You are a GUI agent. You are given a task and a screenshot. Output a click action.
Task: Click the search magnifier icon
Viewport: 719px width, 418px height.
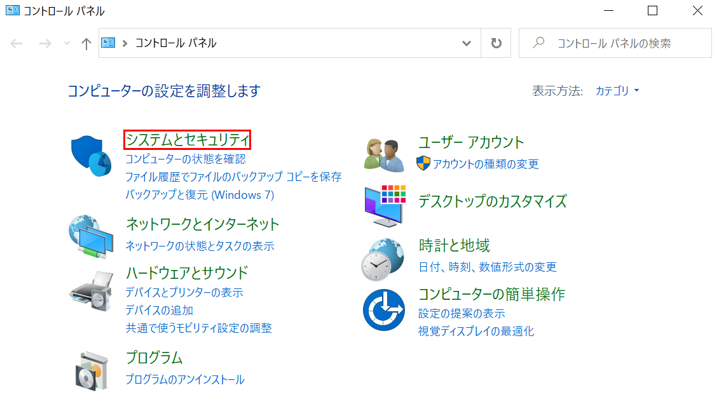538,43
